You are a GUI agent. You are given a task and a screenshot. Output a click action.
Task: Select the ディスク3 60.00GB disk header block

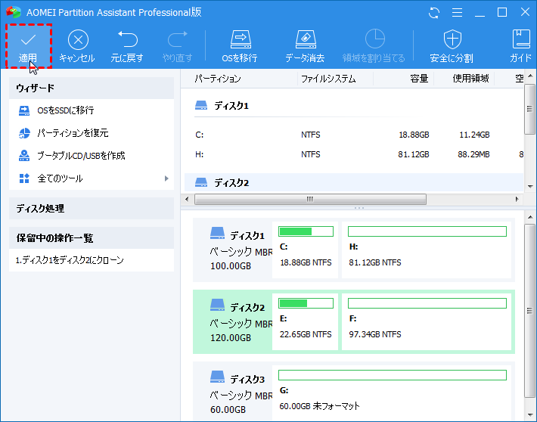pos(233,393)
